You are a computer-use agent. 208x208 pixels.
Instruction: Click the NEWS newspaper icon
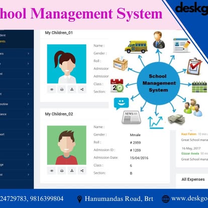tap(131, 117)
